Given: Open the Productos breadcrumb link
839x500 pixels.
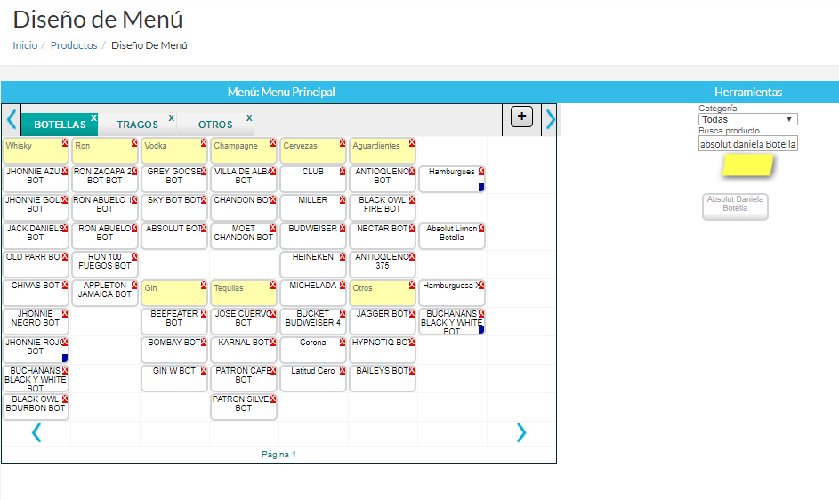Looking at the screenshot, I should (x=74, y=45).
